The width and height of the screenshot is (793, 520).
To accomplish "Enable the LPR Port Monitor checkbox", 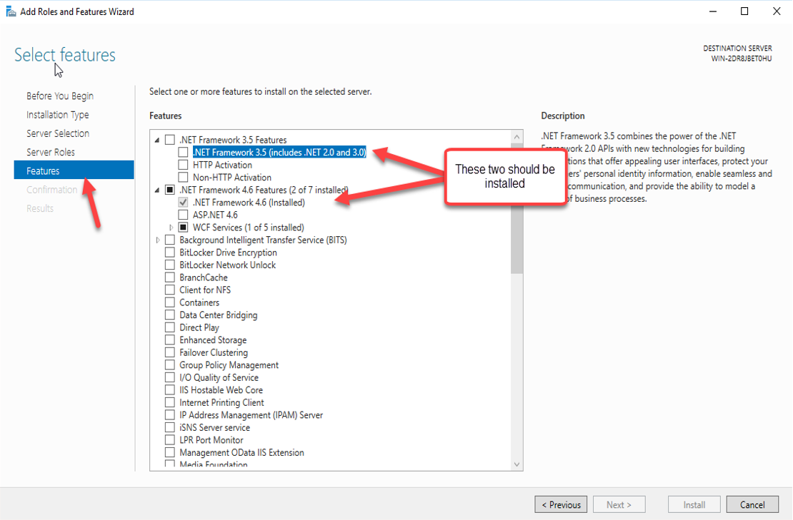I will coord(170,439).
